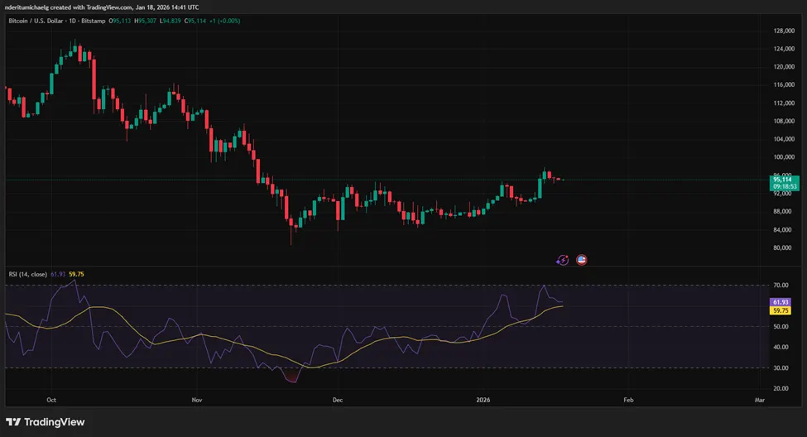Click the +1 (+0.00%) change value
This screenshot has height=437, width=807.
(224, 21)
